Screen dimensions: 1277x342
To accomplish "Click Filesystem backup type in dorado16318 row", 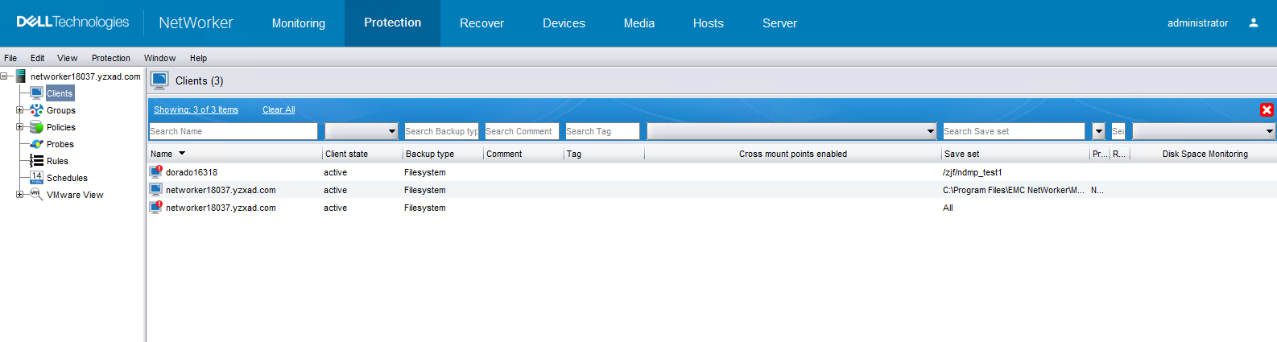I will click(x=425, y=172).
